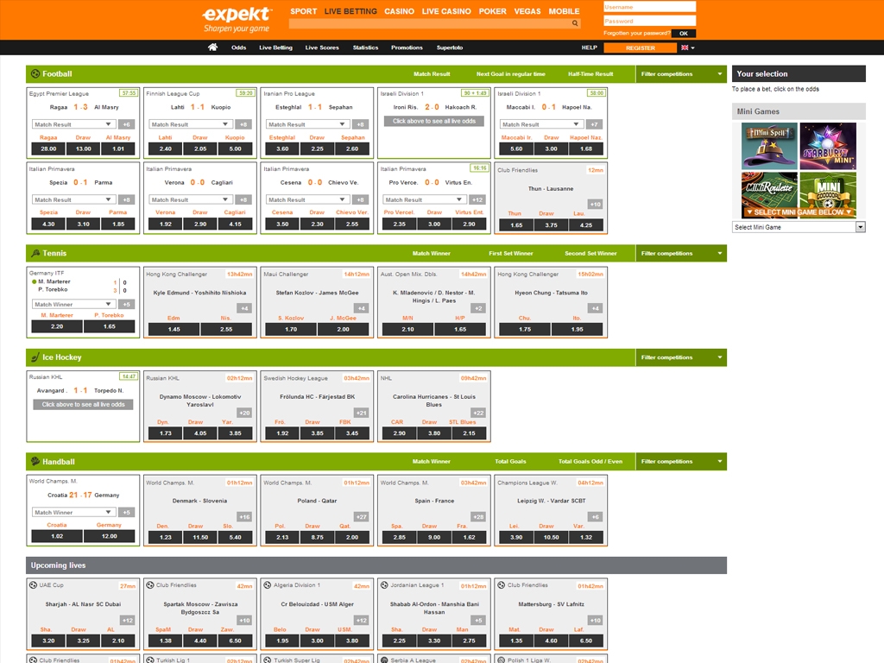Open the Starburst Mini game thumbnail
The height and width of the screenshot is (663, 884).
[827, 146]
